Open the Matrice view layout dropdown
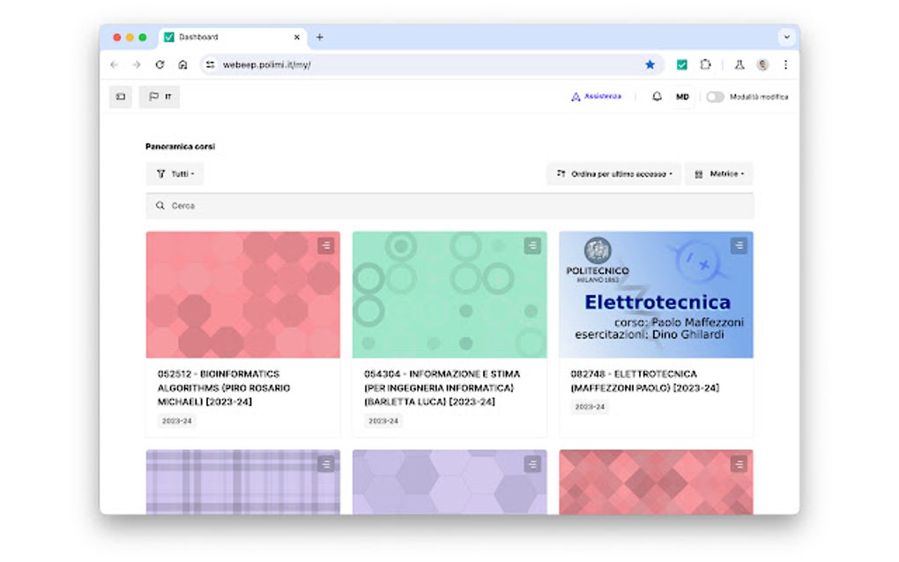 pyautogui.click(x=720, y=174)
